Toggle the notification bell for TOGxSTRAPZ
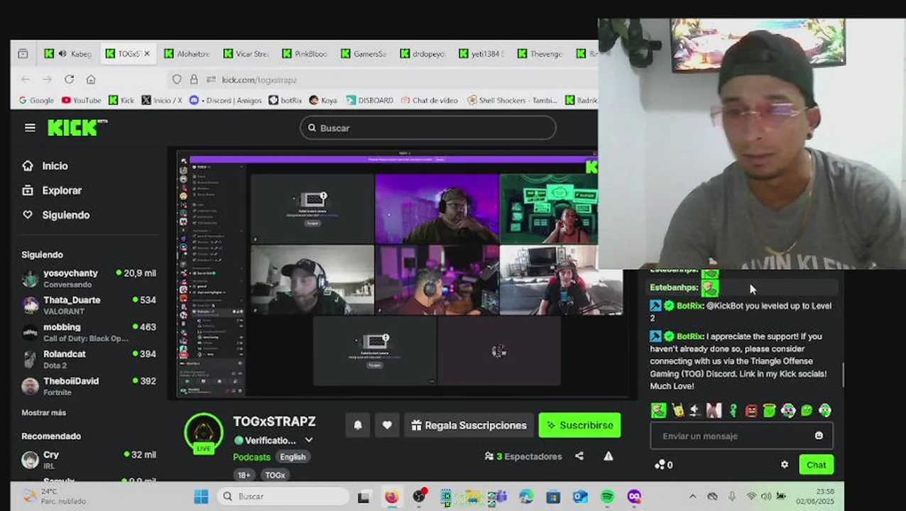 pos(358,425)
